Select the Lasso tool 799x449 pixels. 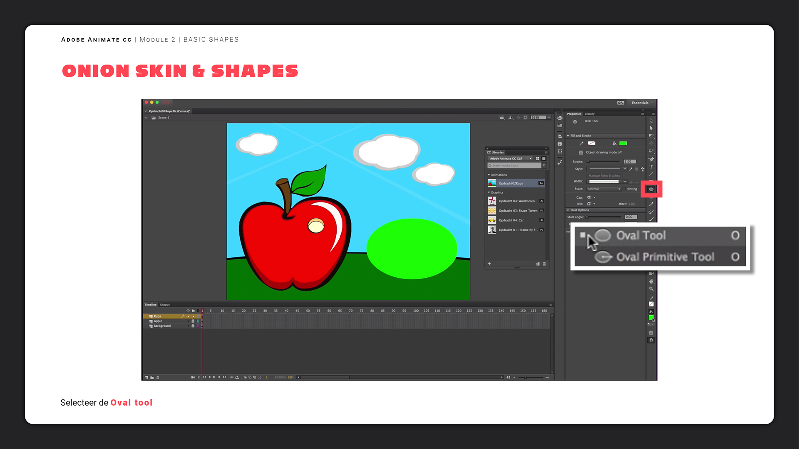pyautogui.click(x=651, y=151)
